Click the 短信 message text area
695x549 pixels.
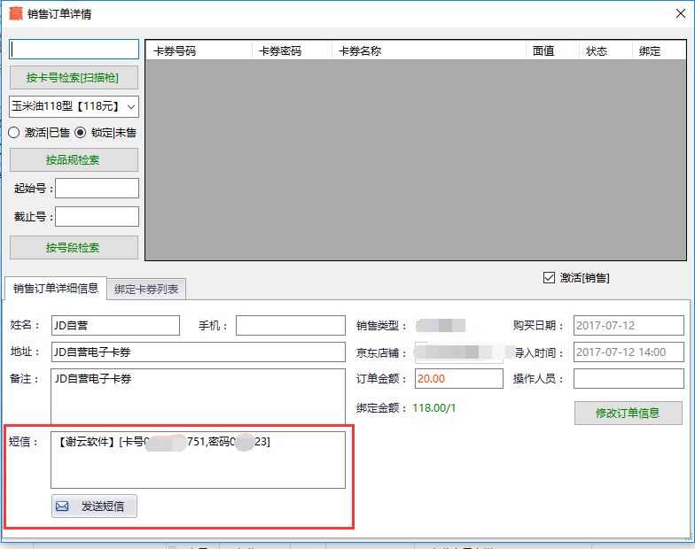(x=199, y=460)
